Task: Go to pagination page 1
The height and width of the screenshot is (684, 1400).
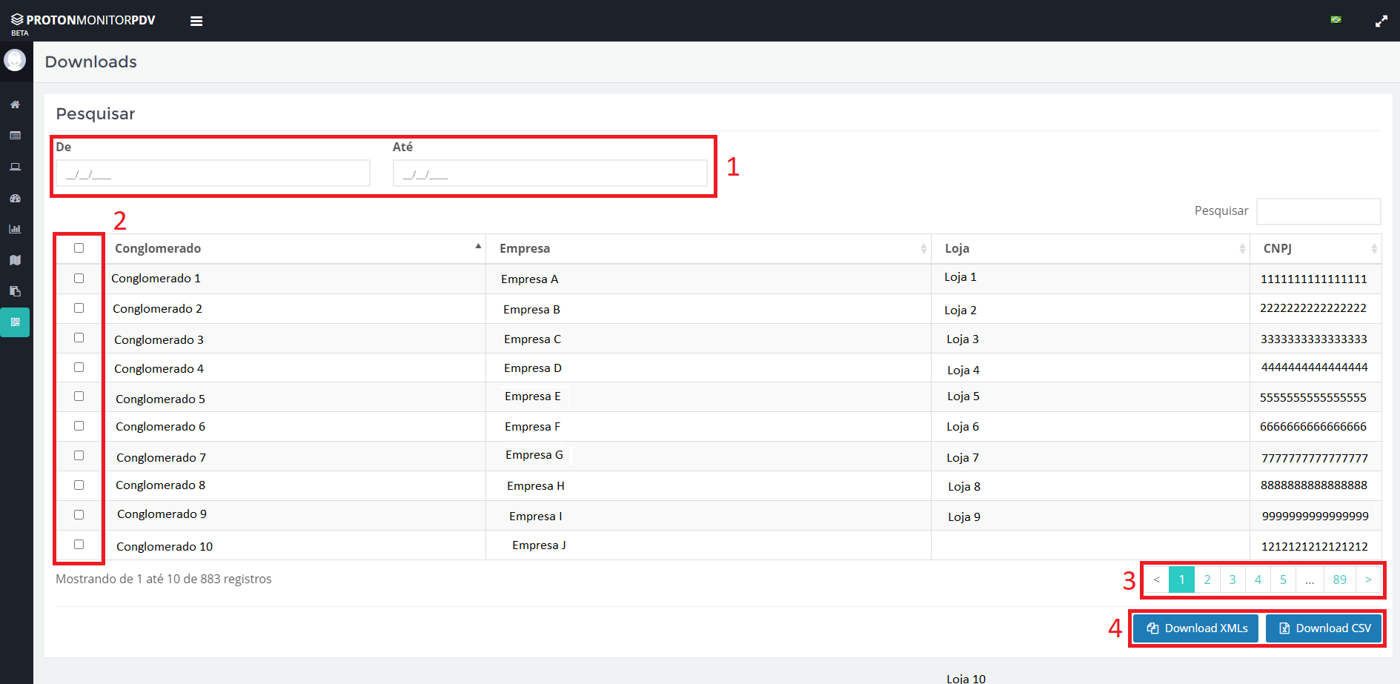Action: (1181, 580)
